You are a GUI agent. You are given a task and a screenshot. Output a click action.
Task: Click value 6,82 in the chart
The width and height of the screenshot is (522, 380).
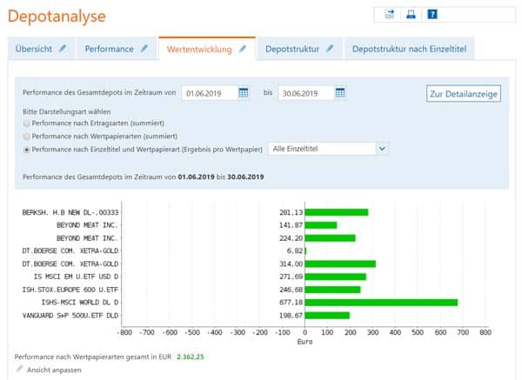coord(295,251)
